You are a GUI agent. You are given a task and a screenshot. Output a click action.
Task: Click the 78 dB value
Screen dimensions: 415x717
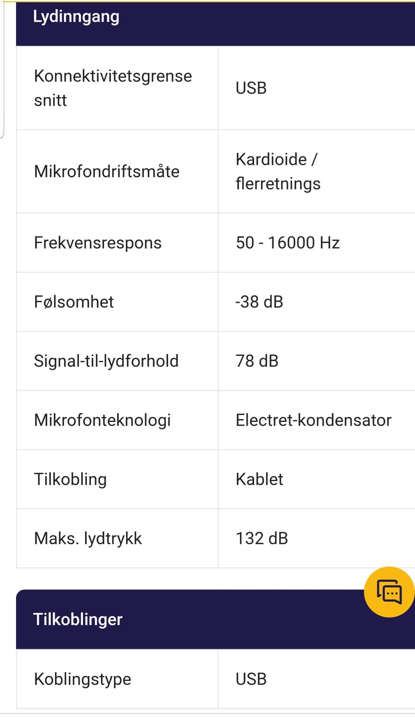point(257,361)
